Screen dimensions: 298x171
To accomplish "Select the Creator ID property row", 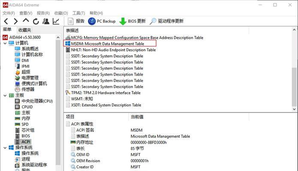I will pyautogui.click(x=105, y=167).
